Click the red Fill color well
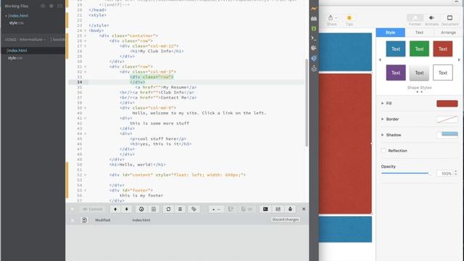The image size is (464, 261). [x=447, y=103]
